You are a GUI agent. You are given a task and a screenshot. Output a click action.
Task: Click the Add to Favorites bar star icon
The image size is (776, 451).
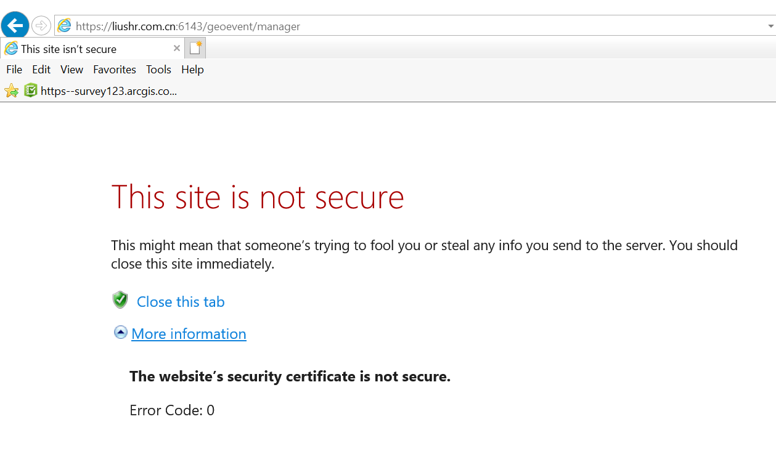click(x=11, y=91)
